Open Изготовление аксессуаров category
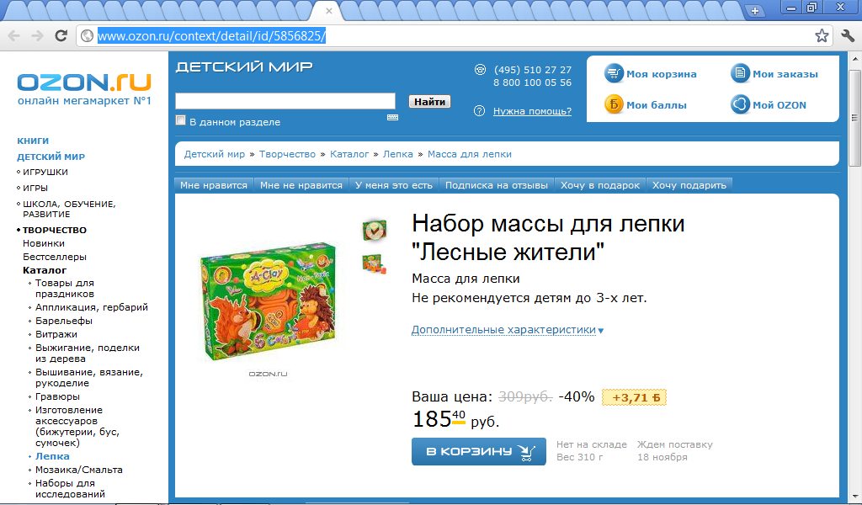The width and height of the screenshot is (862, 505). point(77,427)
